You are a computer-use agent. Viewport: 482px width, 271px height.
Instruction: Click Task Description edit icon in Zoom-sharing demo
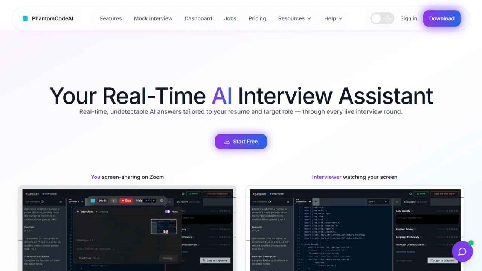pyautogui.click(x=43, y=202)
